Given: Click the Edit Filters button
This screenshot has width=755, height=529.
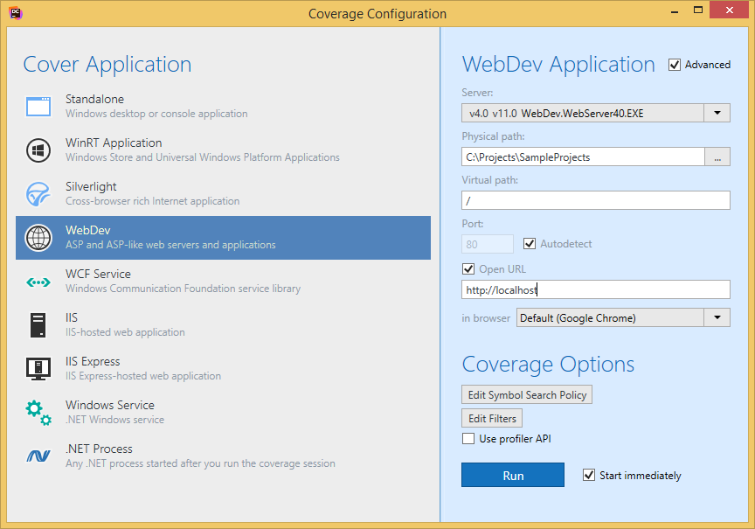Looking at the screenshot, I should tap(492, 419).
